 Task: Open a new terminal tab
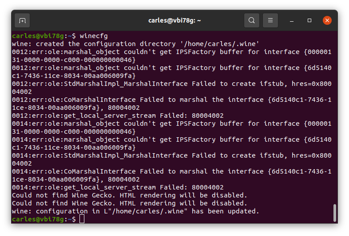(22, 21)
